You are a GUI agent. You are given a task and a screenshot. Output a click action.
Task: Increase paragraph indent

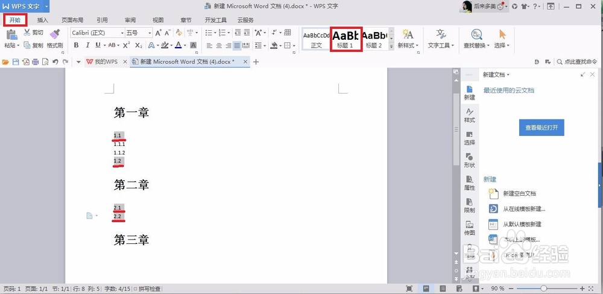tap(247, 33)
